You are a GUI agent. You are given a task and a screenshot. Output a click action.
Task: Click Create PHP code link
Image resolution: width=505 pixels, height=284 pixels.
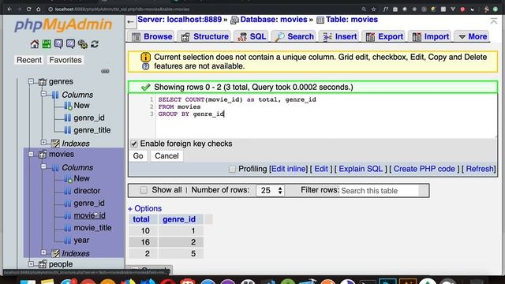(425, 169)
